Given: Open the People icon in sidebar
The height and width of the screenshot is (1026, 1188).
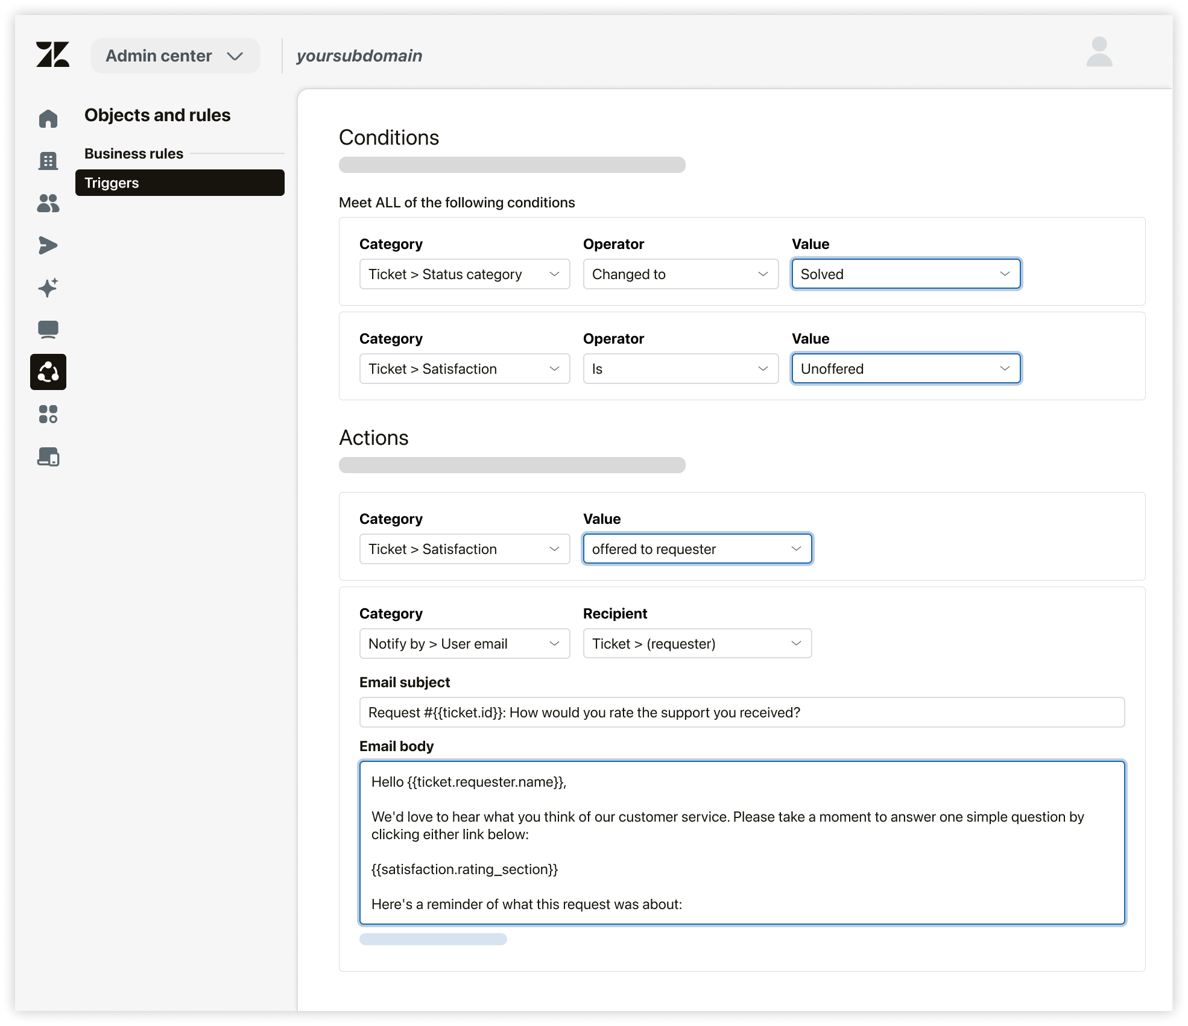Looking at the screenshot, I should click(x=48, y=203).
